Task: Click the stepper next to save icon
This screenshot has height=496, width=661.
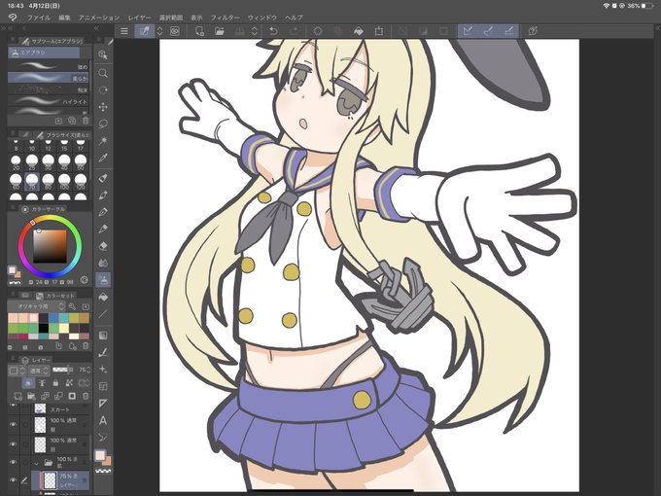Action: (255, 31)
